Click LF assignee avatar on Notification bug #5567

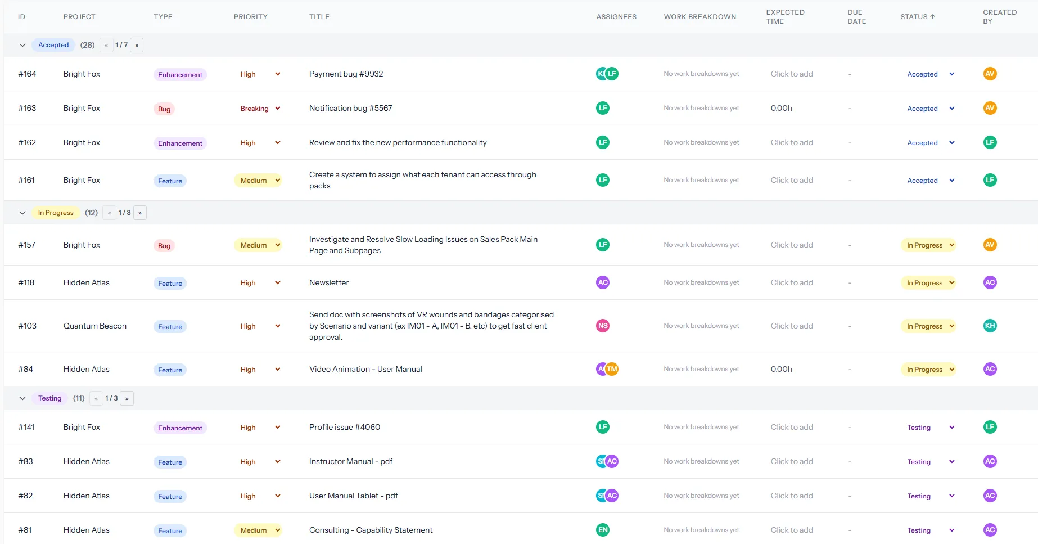point(603,108)
